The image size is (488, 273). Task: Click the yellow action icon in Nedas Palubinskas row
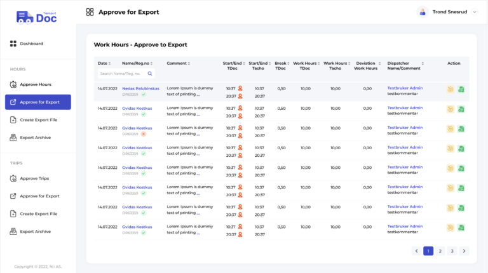pos(451,90)
